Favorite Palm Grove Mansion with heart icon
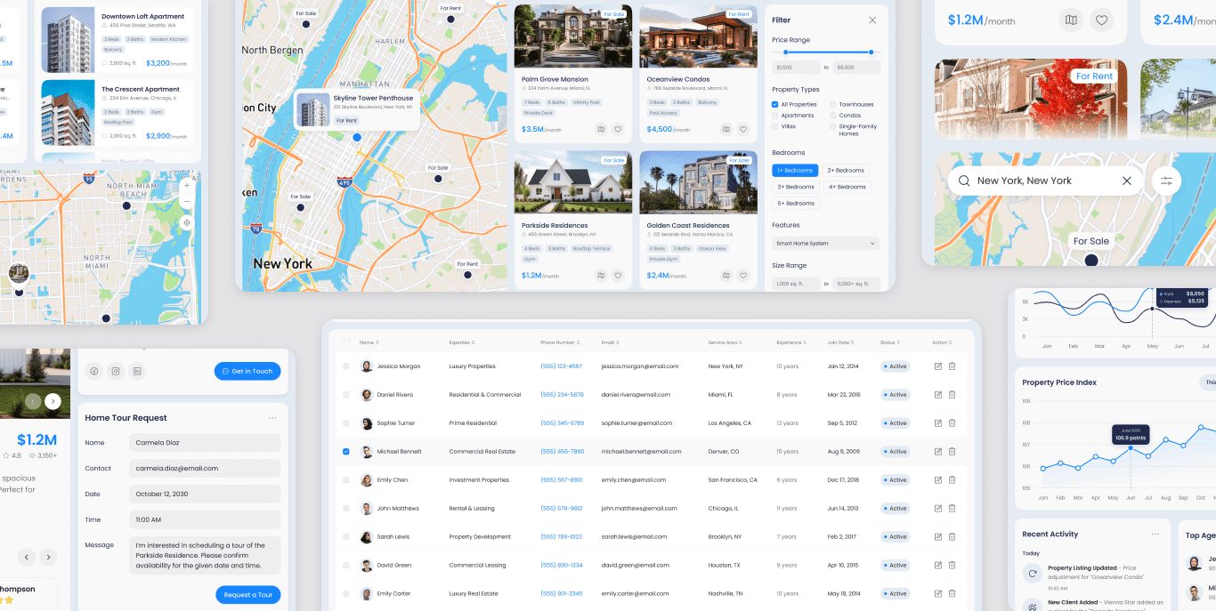The height and width of the screenshot is (611, 1216). [x=618, y=129]
